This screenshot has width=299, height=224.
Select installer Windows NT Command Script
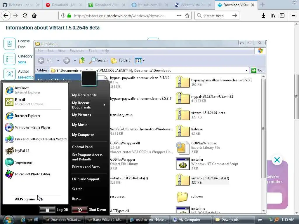click(207, 164)
